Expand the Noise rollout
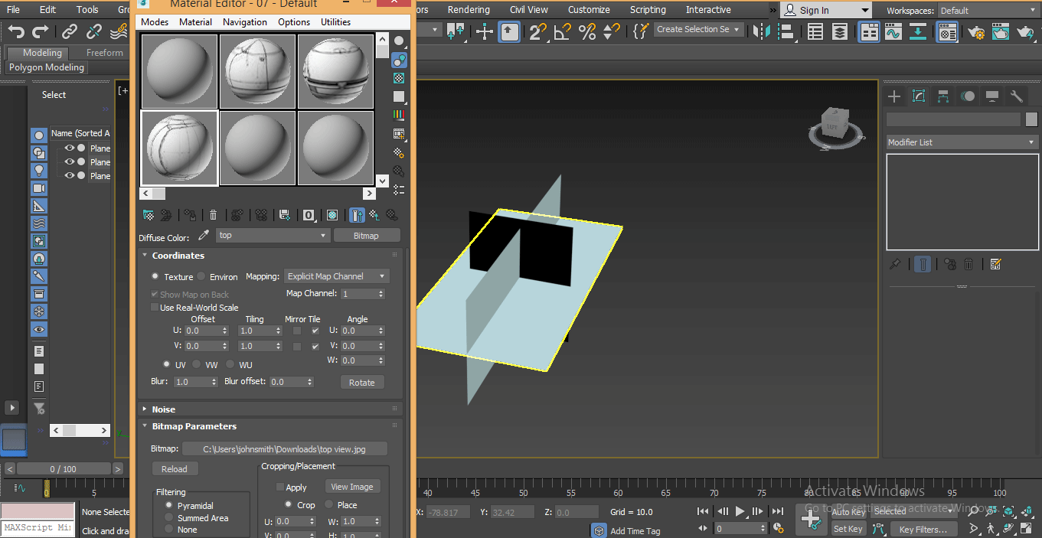The height and width of the screenshot is (538, 1042). tap(163, 409)
